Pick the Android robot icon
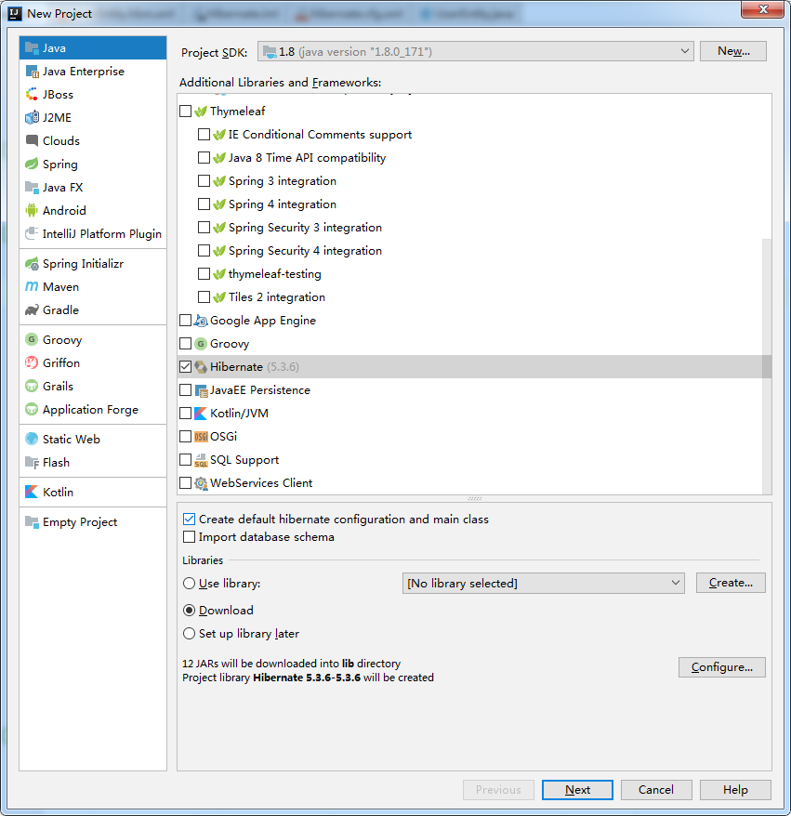The width and height of the screenshot is (791, 816). (32, 210)
